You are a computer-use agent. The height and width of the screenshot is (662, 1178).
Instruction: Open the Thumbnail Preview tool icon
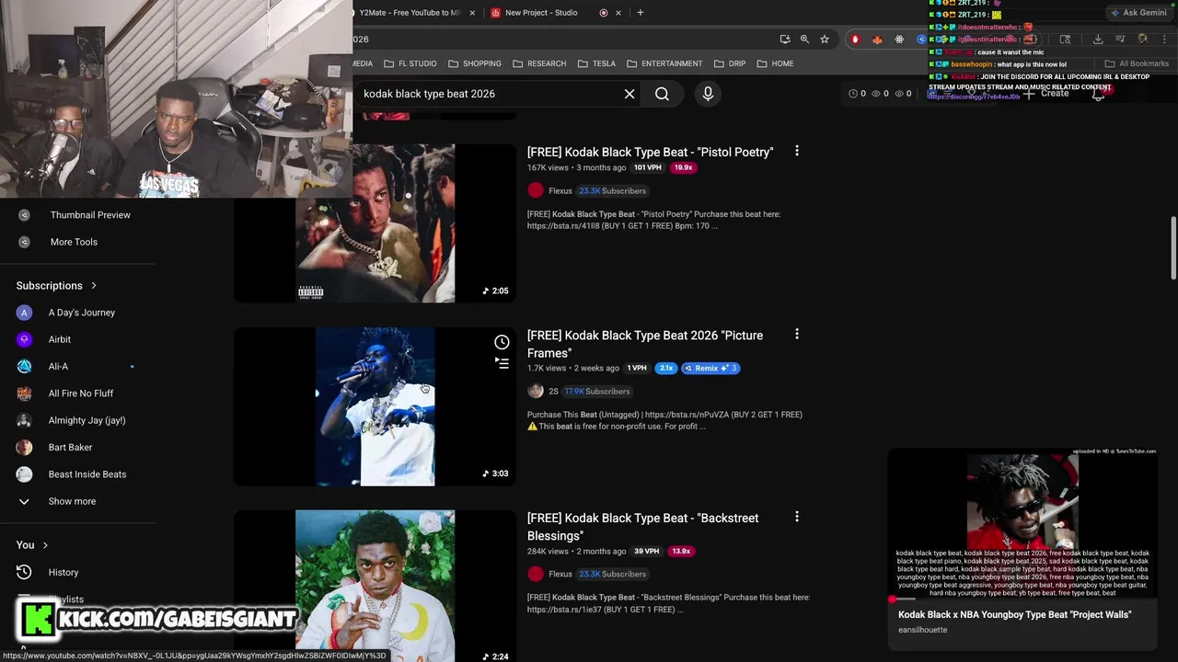click(25, 215)
